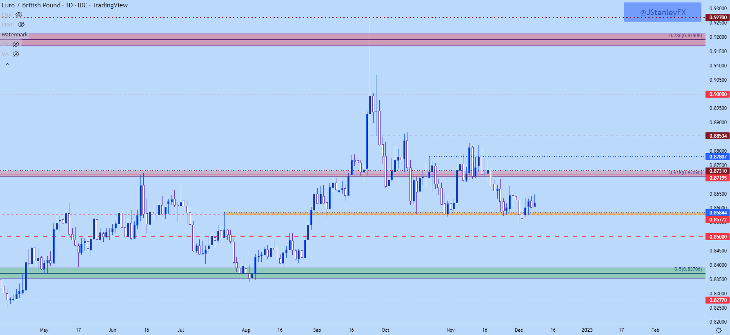This screenshot has height=335, width=730.
Task: Click the 0.92700 price label
Action: coord(718,18)
